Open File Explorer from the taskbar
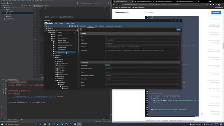The height and width of the screenshot is (126, 224). [45, 124]
